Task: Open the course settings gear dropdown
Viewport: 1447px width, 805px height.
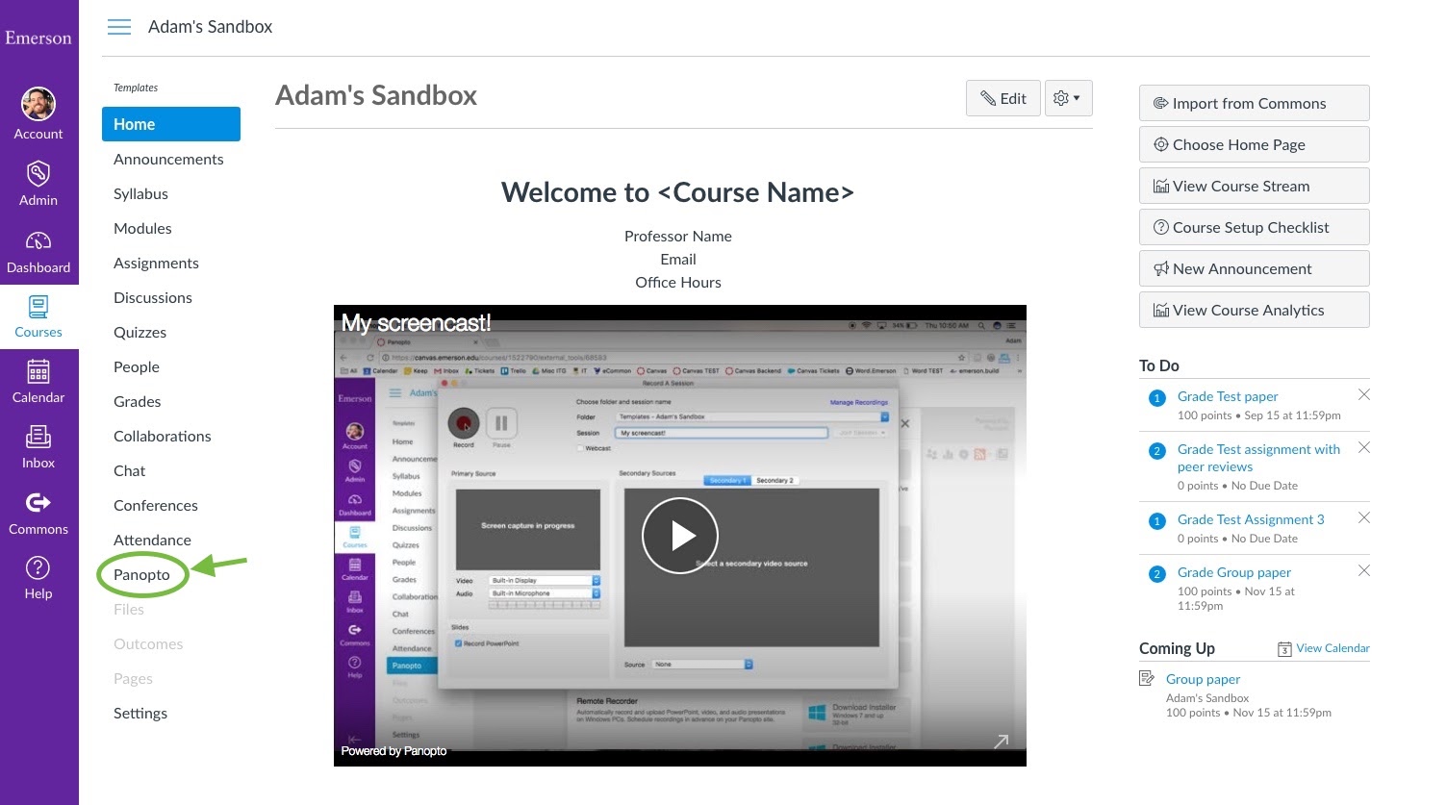Action: (1068, 98)
